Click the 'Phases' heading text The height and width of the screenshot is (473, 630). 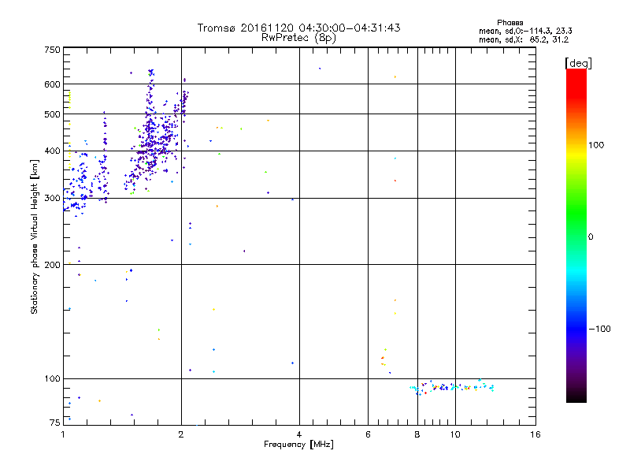510,23
